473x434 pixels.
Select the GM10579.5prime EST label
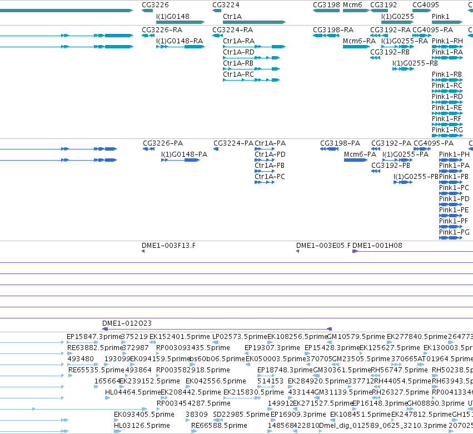[356, 337]
